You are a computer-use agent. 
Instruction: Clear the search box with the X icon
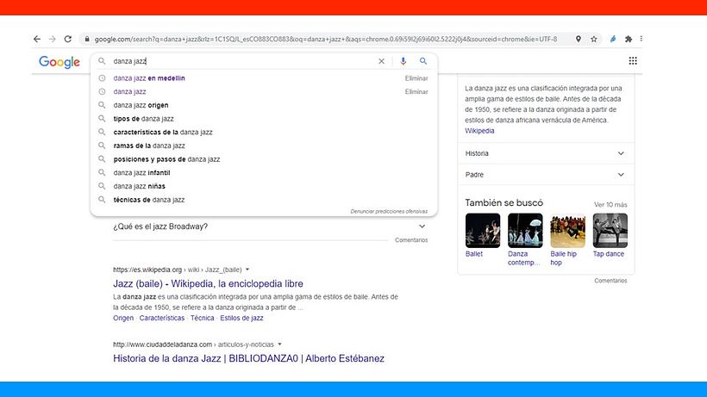(381, 61)
